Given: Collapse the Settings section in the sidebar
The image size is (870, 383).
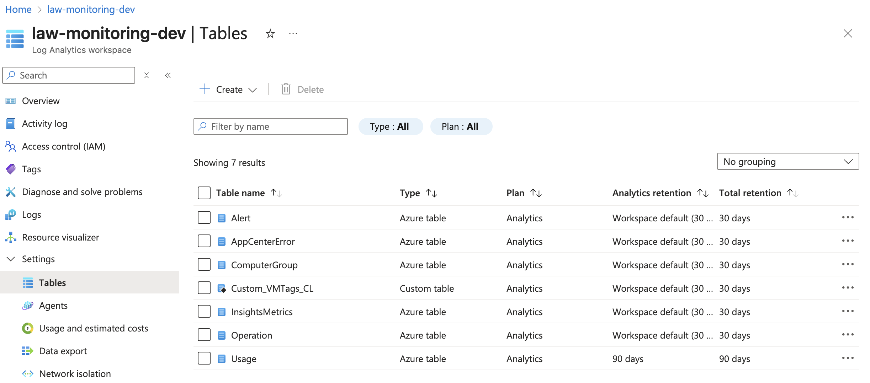Looking at the screenshot, I should 11,259.
